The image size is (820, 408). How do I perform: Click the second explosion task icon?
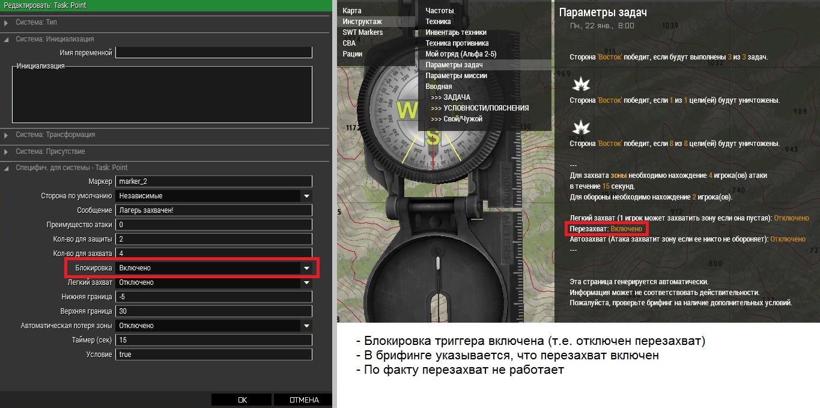point(581,127)
